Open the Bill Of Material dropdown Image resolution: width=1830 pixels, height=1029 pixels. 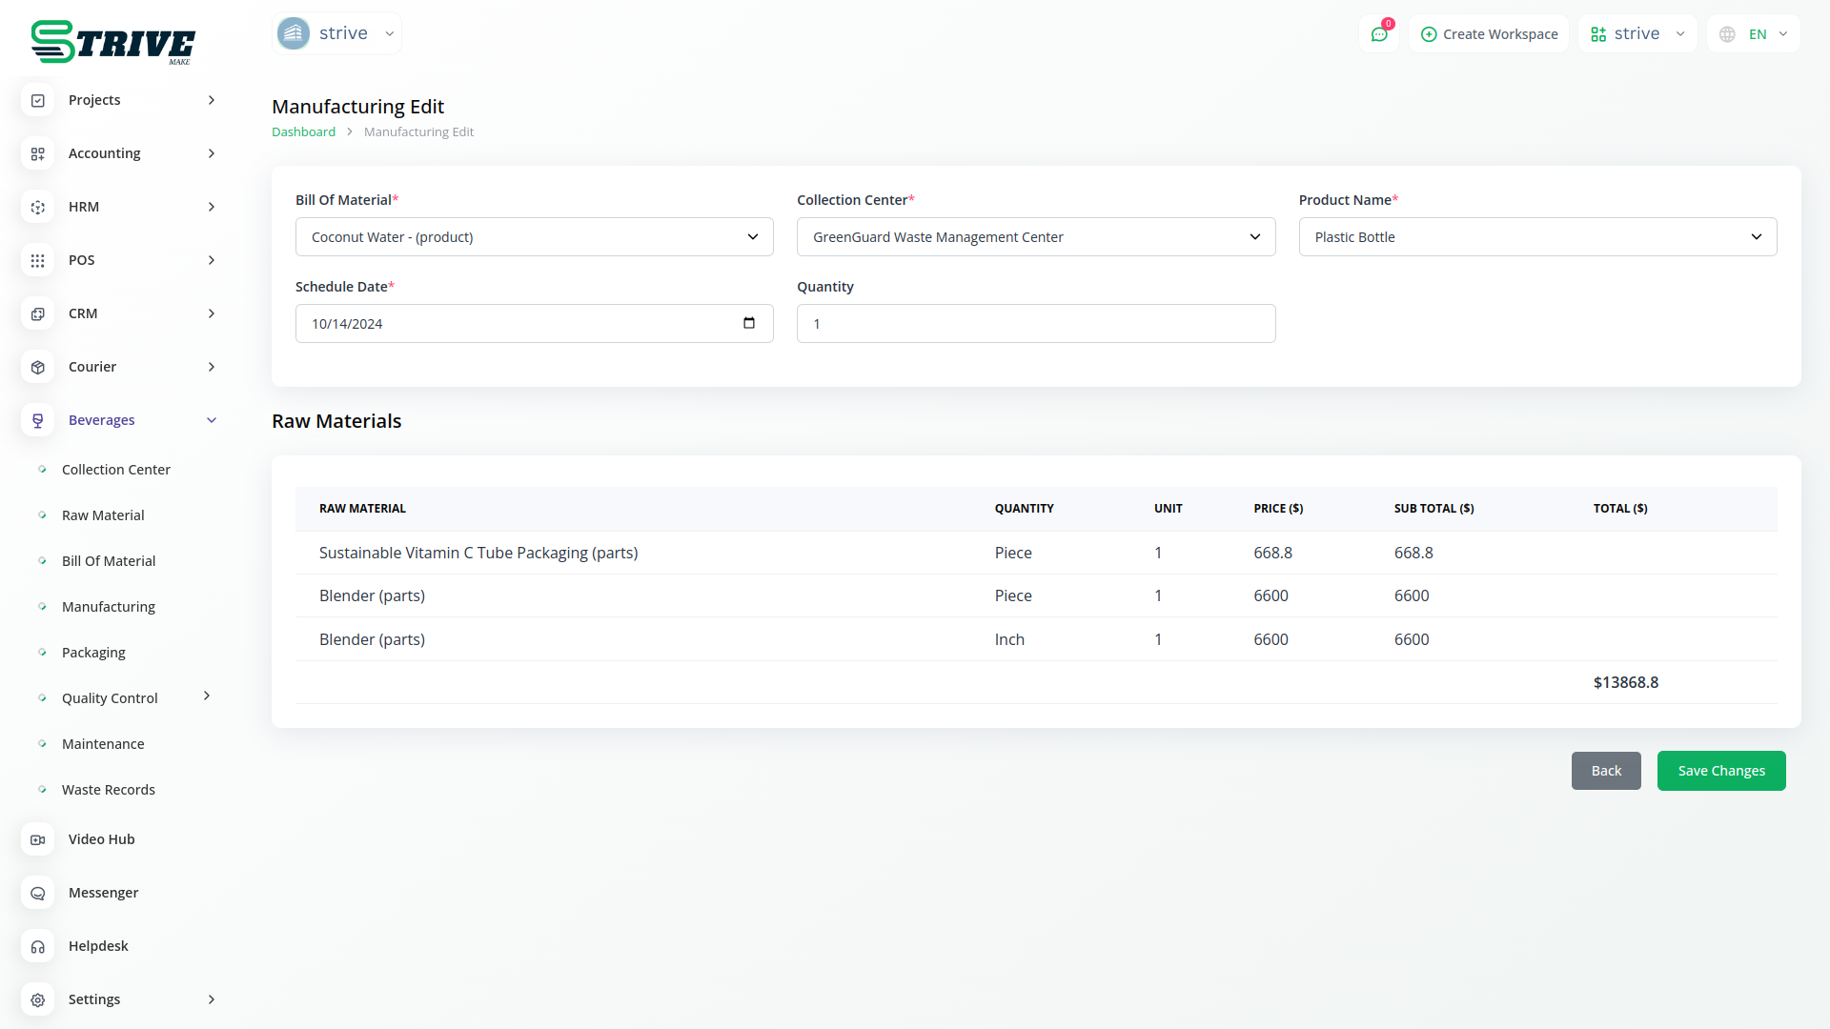click(x=534, y=237)
